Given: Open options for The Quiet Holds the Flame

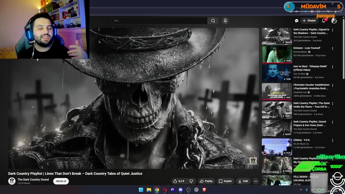Looking at the screenshot, I should 332,103.
